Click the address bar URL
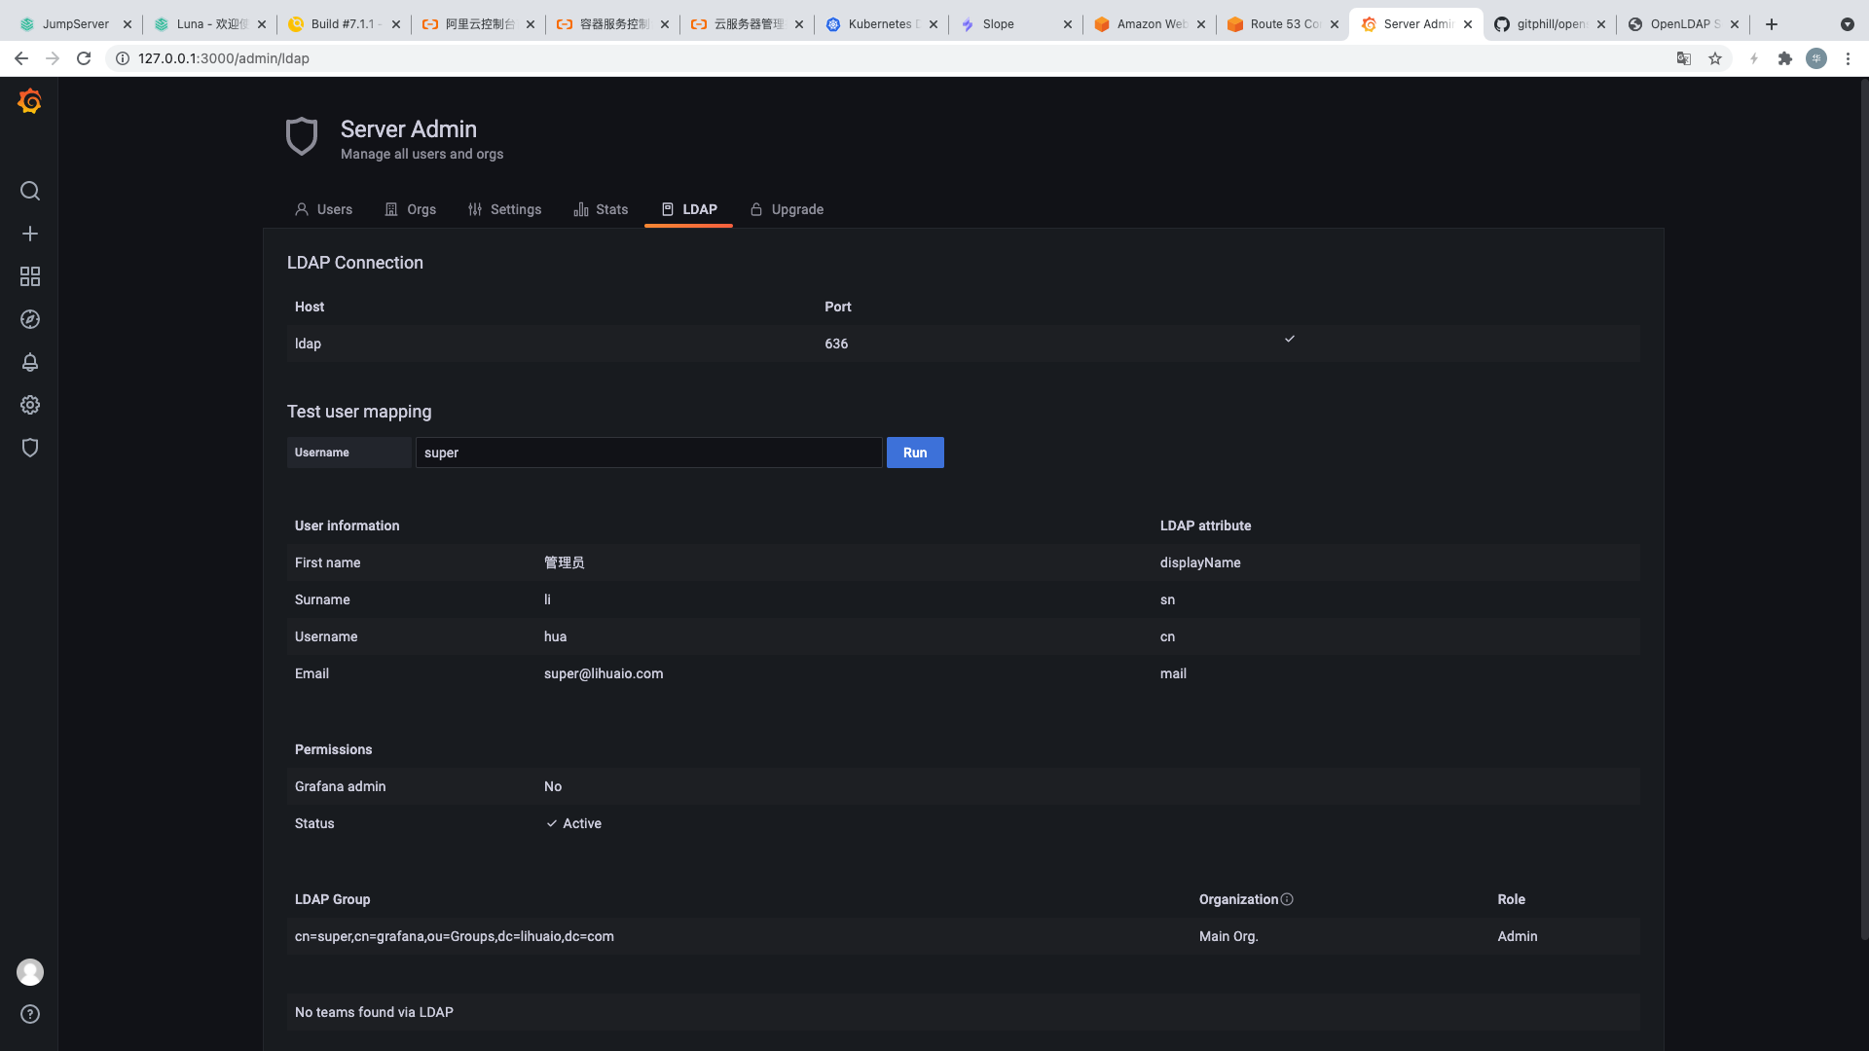 [x=224, y=58]
